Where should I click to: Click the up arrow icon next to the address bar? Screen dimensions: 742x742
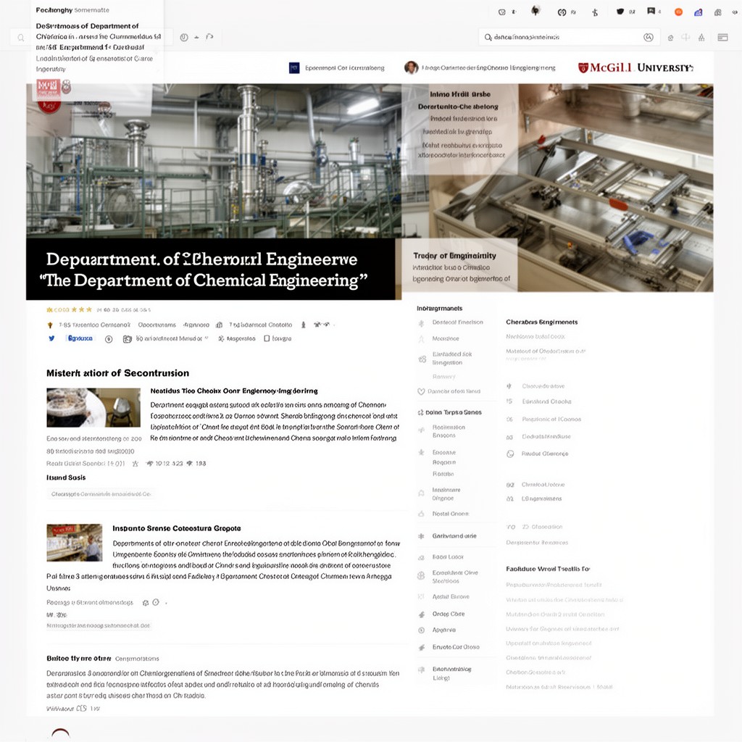(196, 37)
